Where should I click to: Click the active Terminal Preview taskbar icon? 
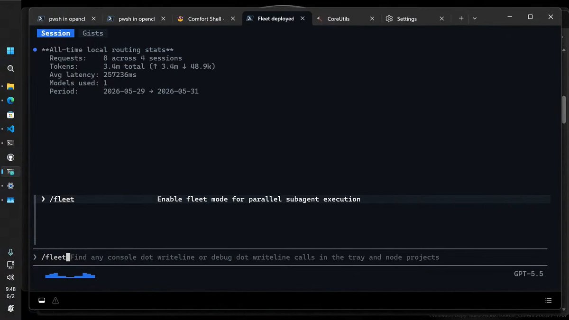pyautogui.click(x=10, y=172)
